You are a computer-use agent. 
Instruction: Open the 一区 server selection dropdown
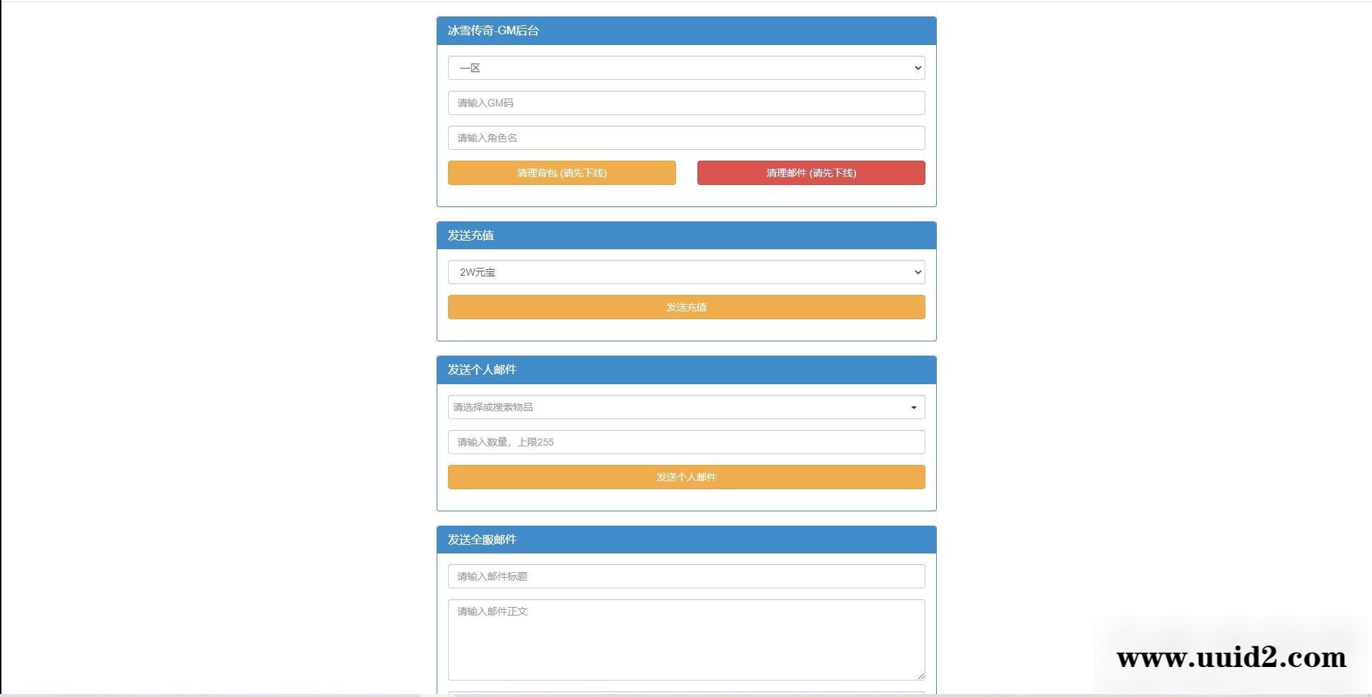[x=685, y=67]
